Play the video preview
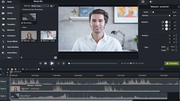This screenshot has width=180, height=101. (52, 63)
